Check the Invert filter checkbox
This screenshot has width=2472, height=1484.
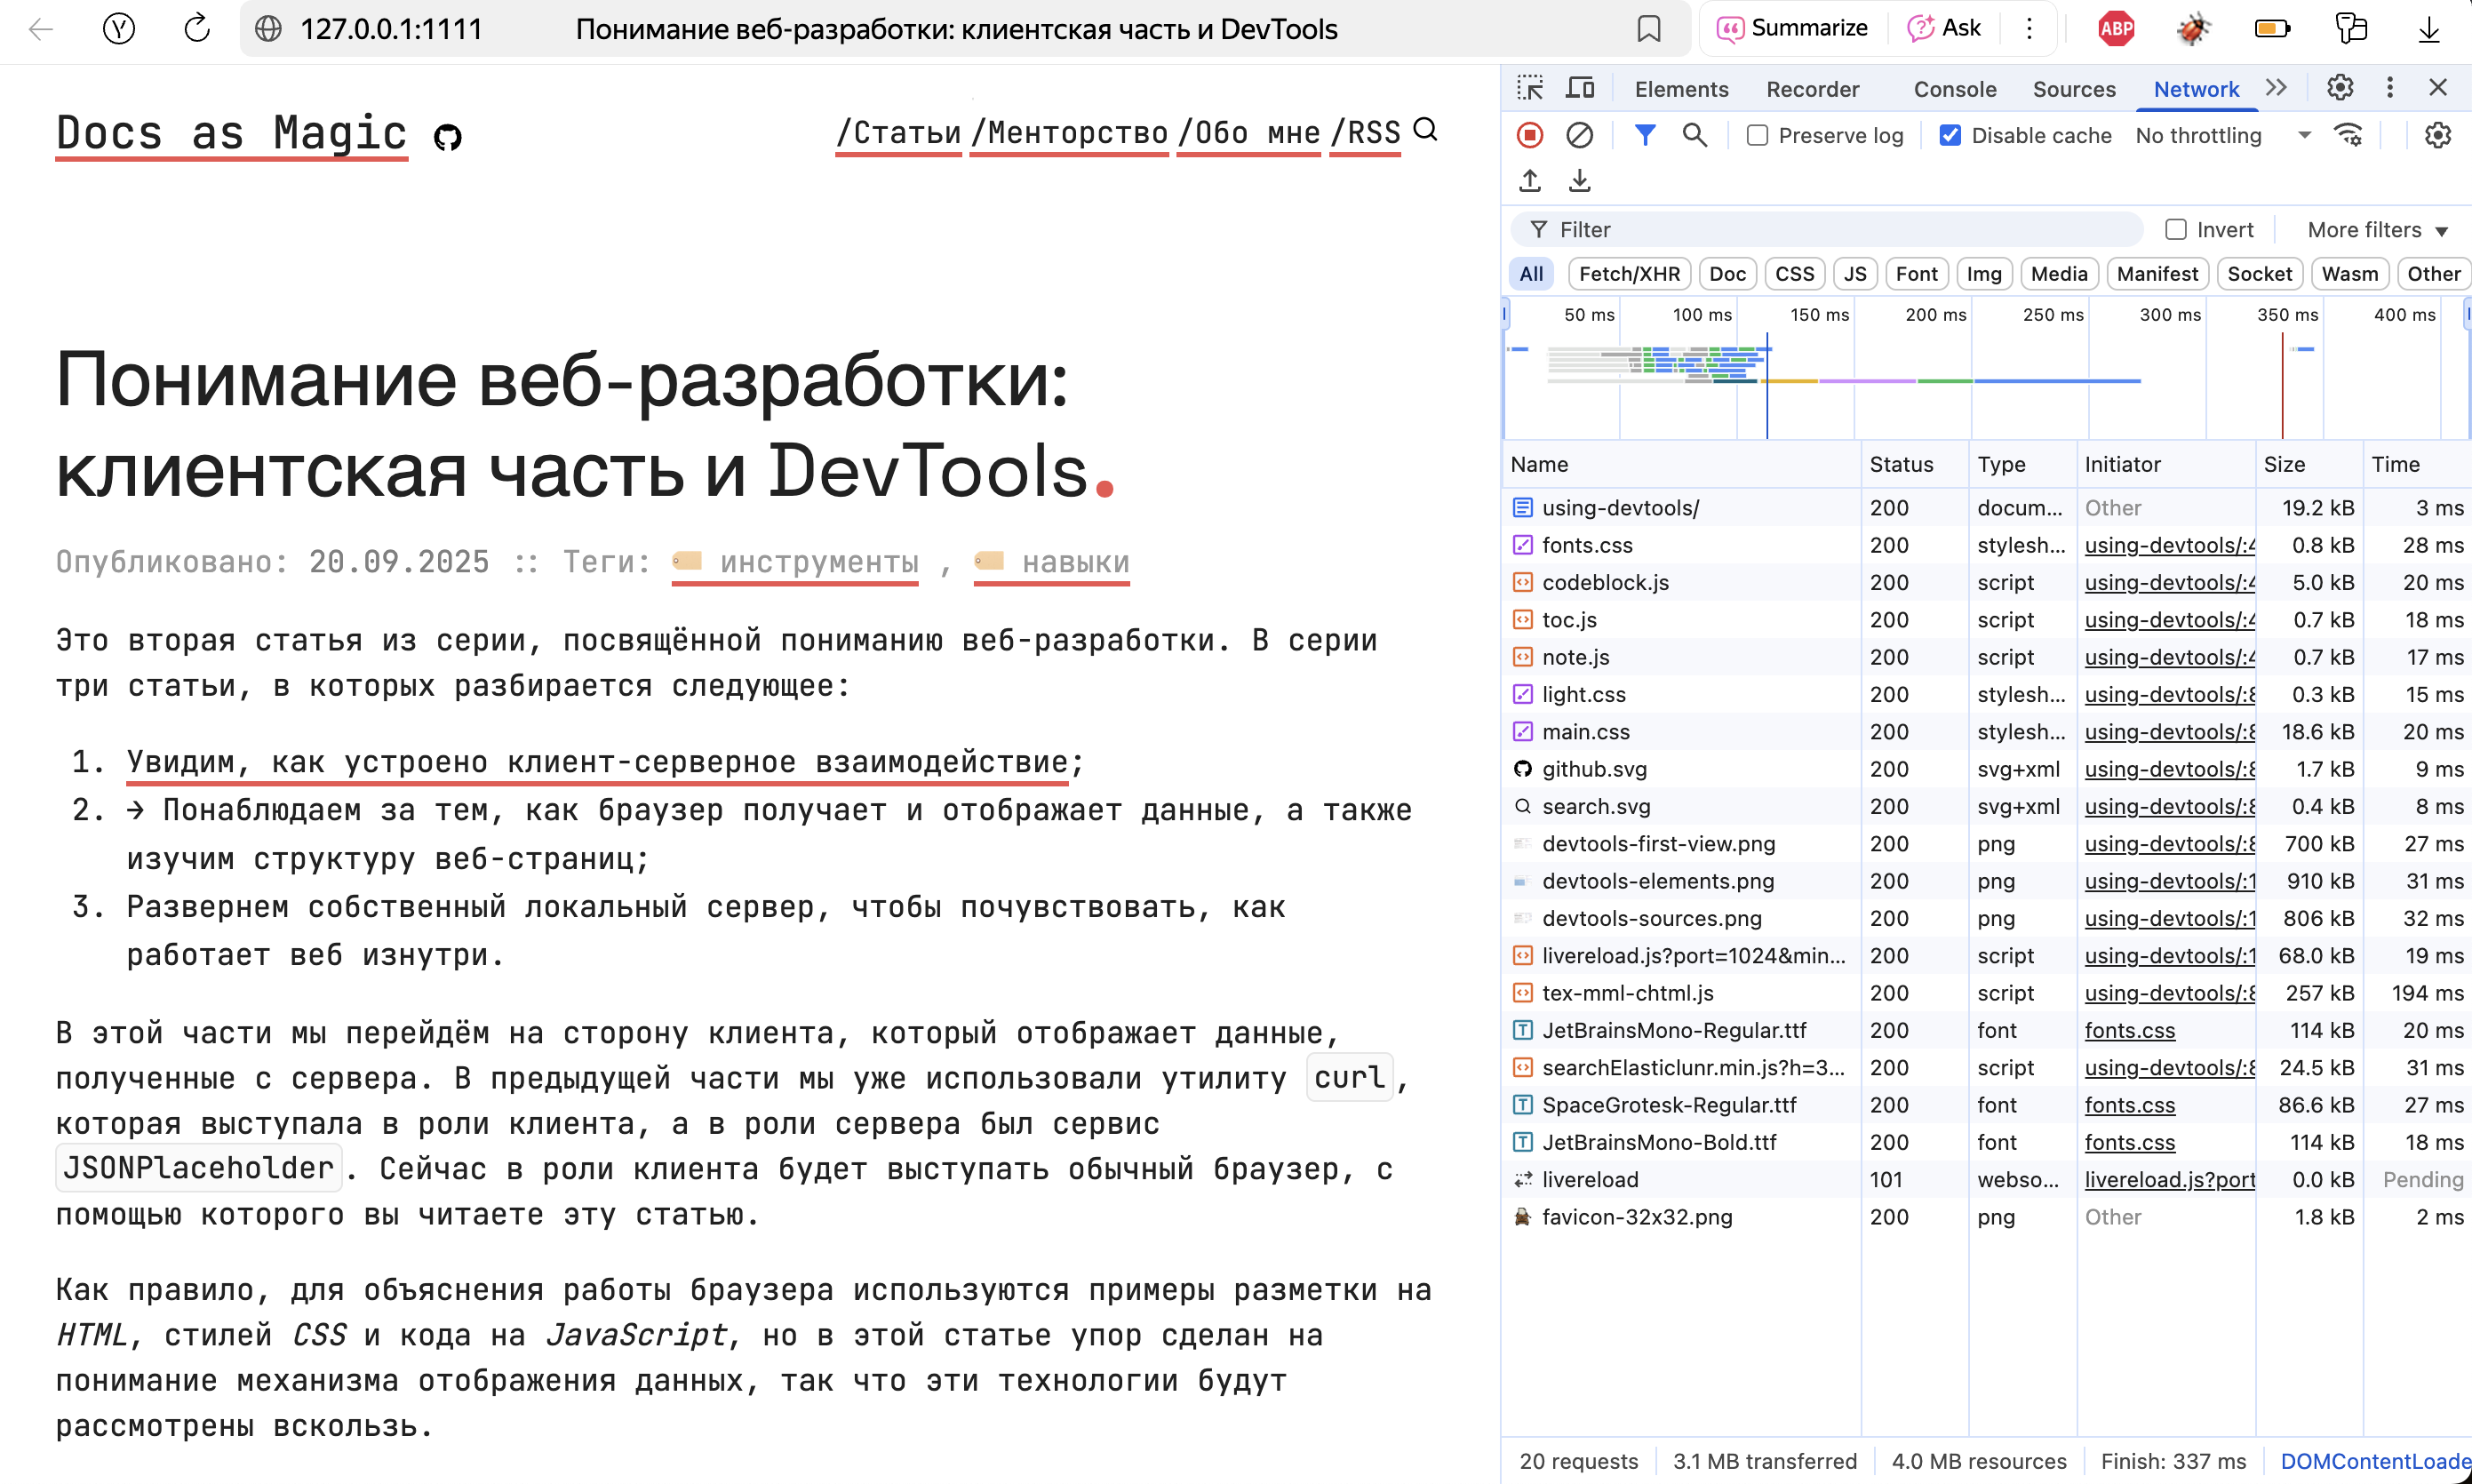(2175, 230)
